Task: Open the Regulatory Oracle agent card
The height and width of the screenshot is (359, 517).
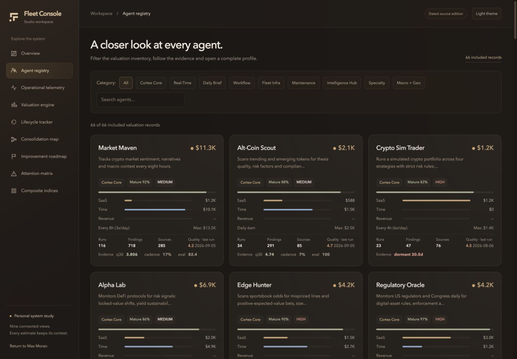Action: [x=435, y=316]
